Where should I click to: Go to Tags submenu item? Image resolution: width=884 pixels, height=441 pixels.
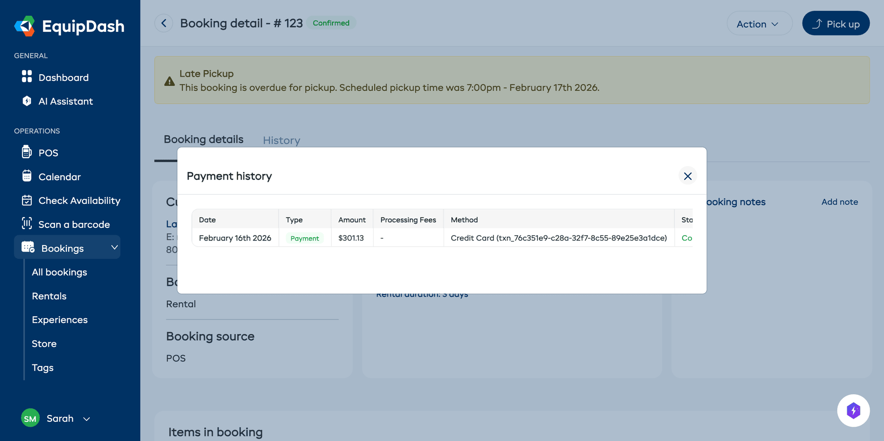[43, 368]
